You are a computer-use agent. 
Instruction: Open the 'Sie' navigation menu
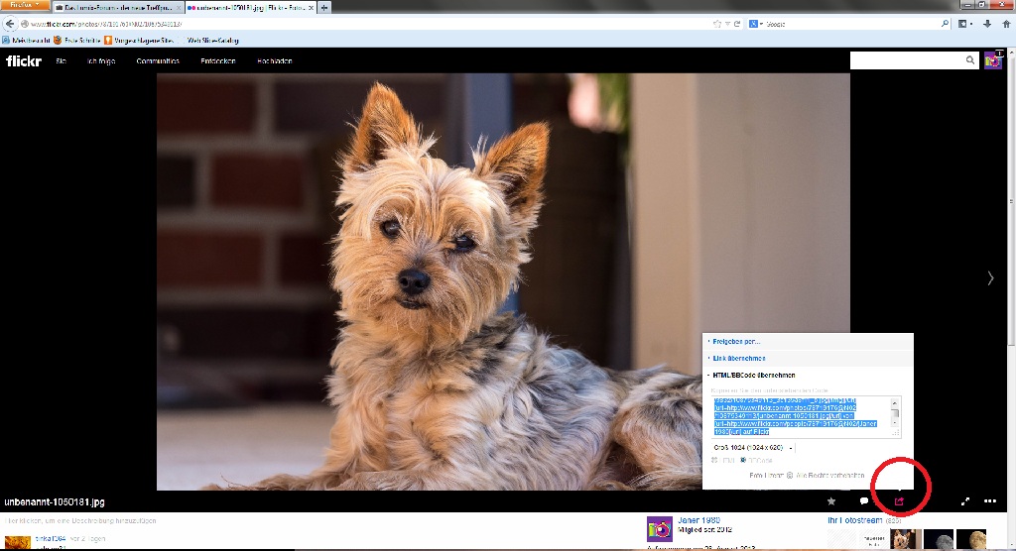[61, 60]
